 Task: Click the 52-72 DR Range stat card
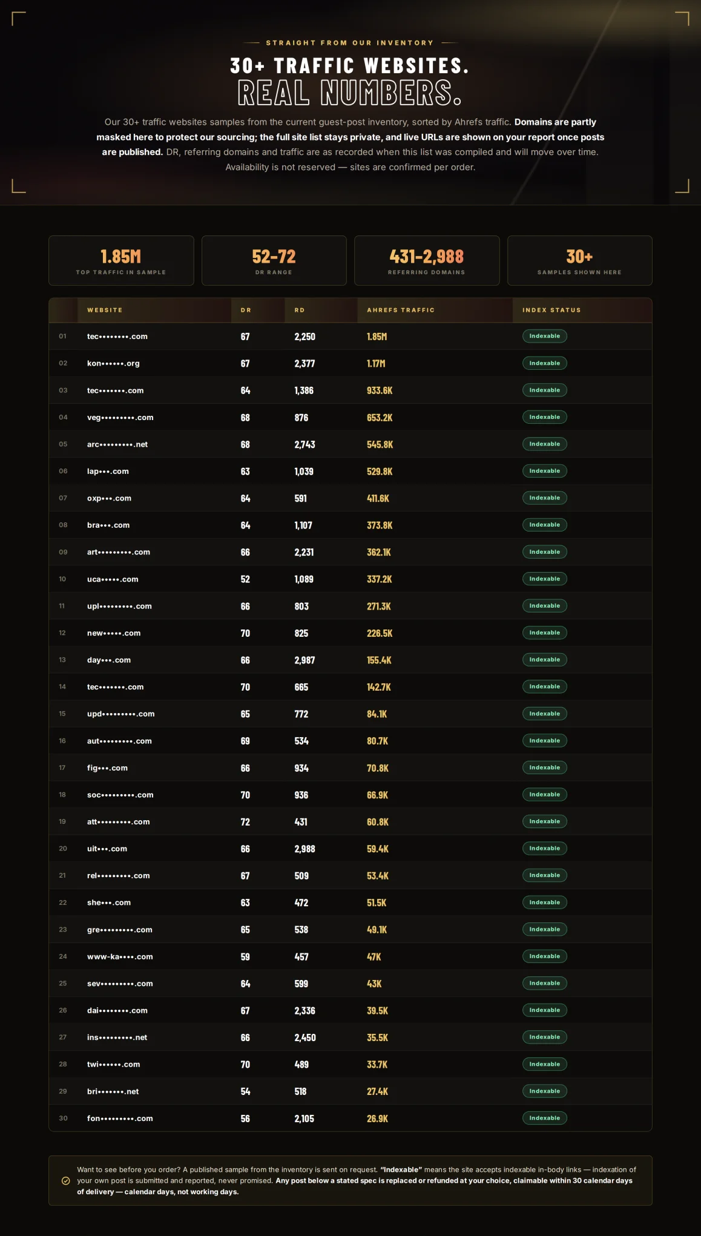pos(274,260)
